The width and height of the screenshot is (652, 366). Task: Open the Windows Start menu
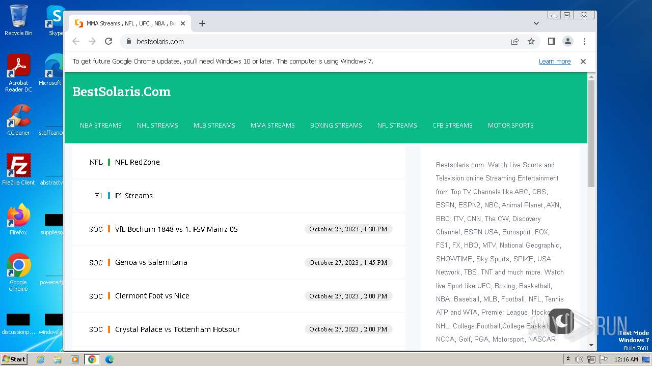point(14,359)
